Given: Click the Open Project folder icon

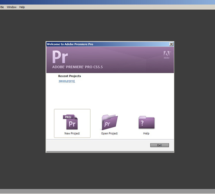Looking at the screenshot, I should (x=110, y=122).
